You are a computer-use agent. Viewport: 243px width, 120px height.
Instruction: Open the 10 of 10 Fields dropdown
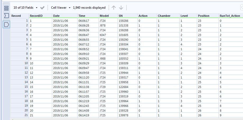25,8
